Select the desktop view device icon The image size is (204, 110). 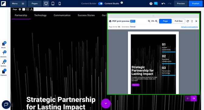pos(46,4)
